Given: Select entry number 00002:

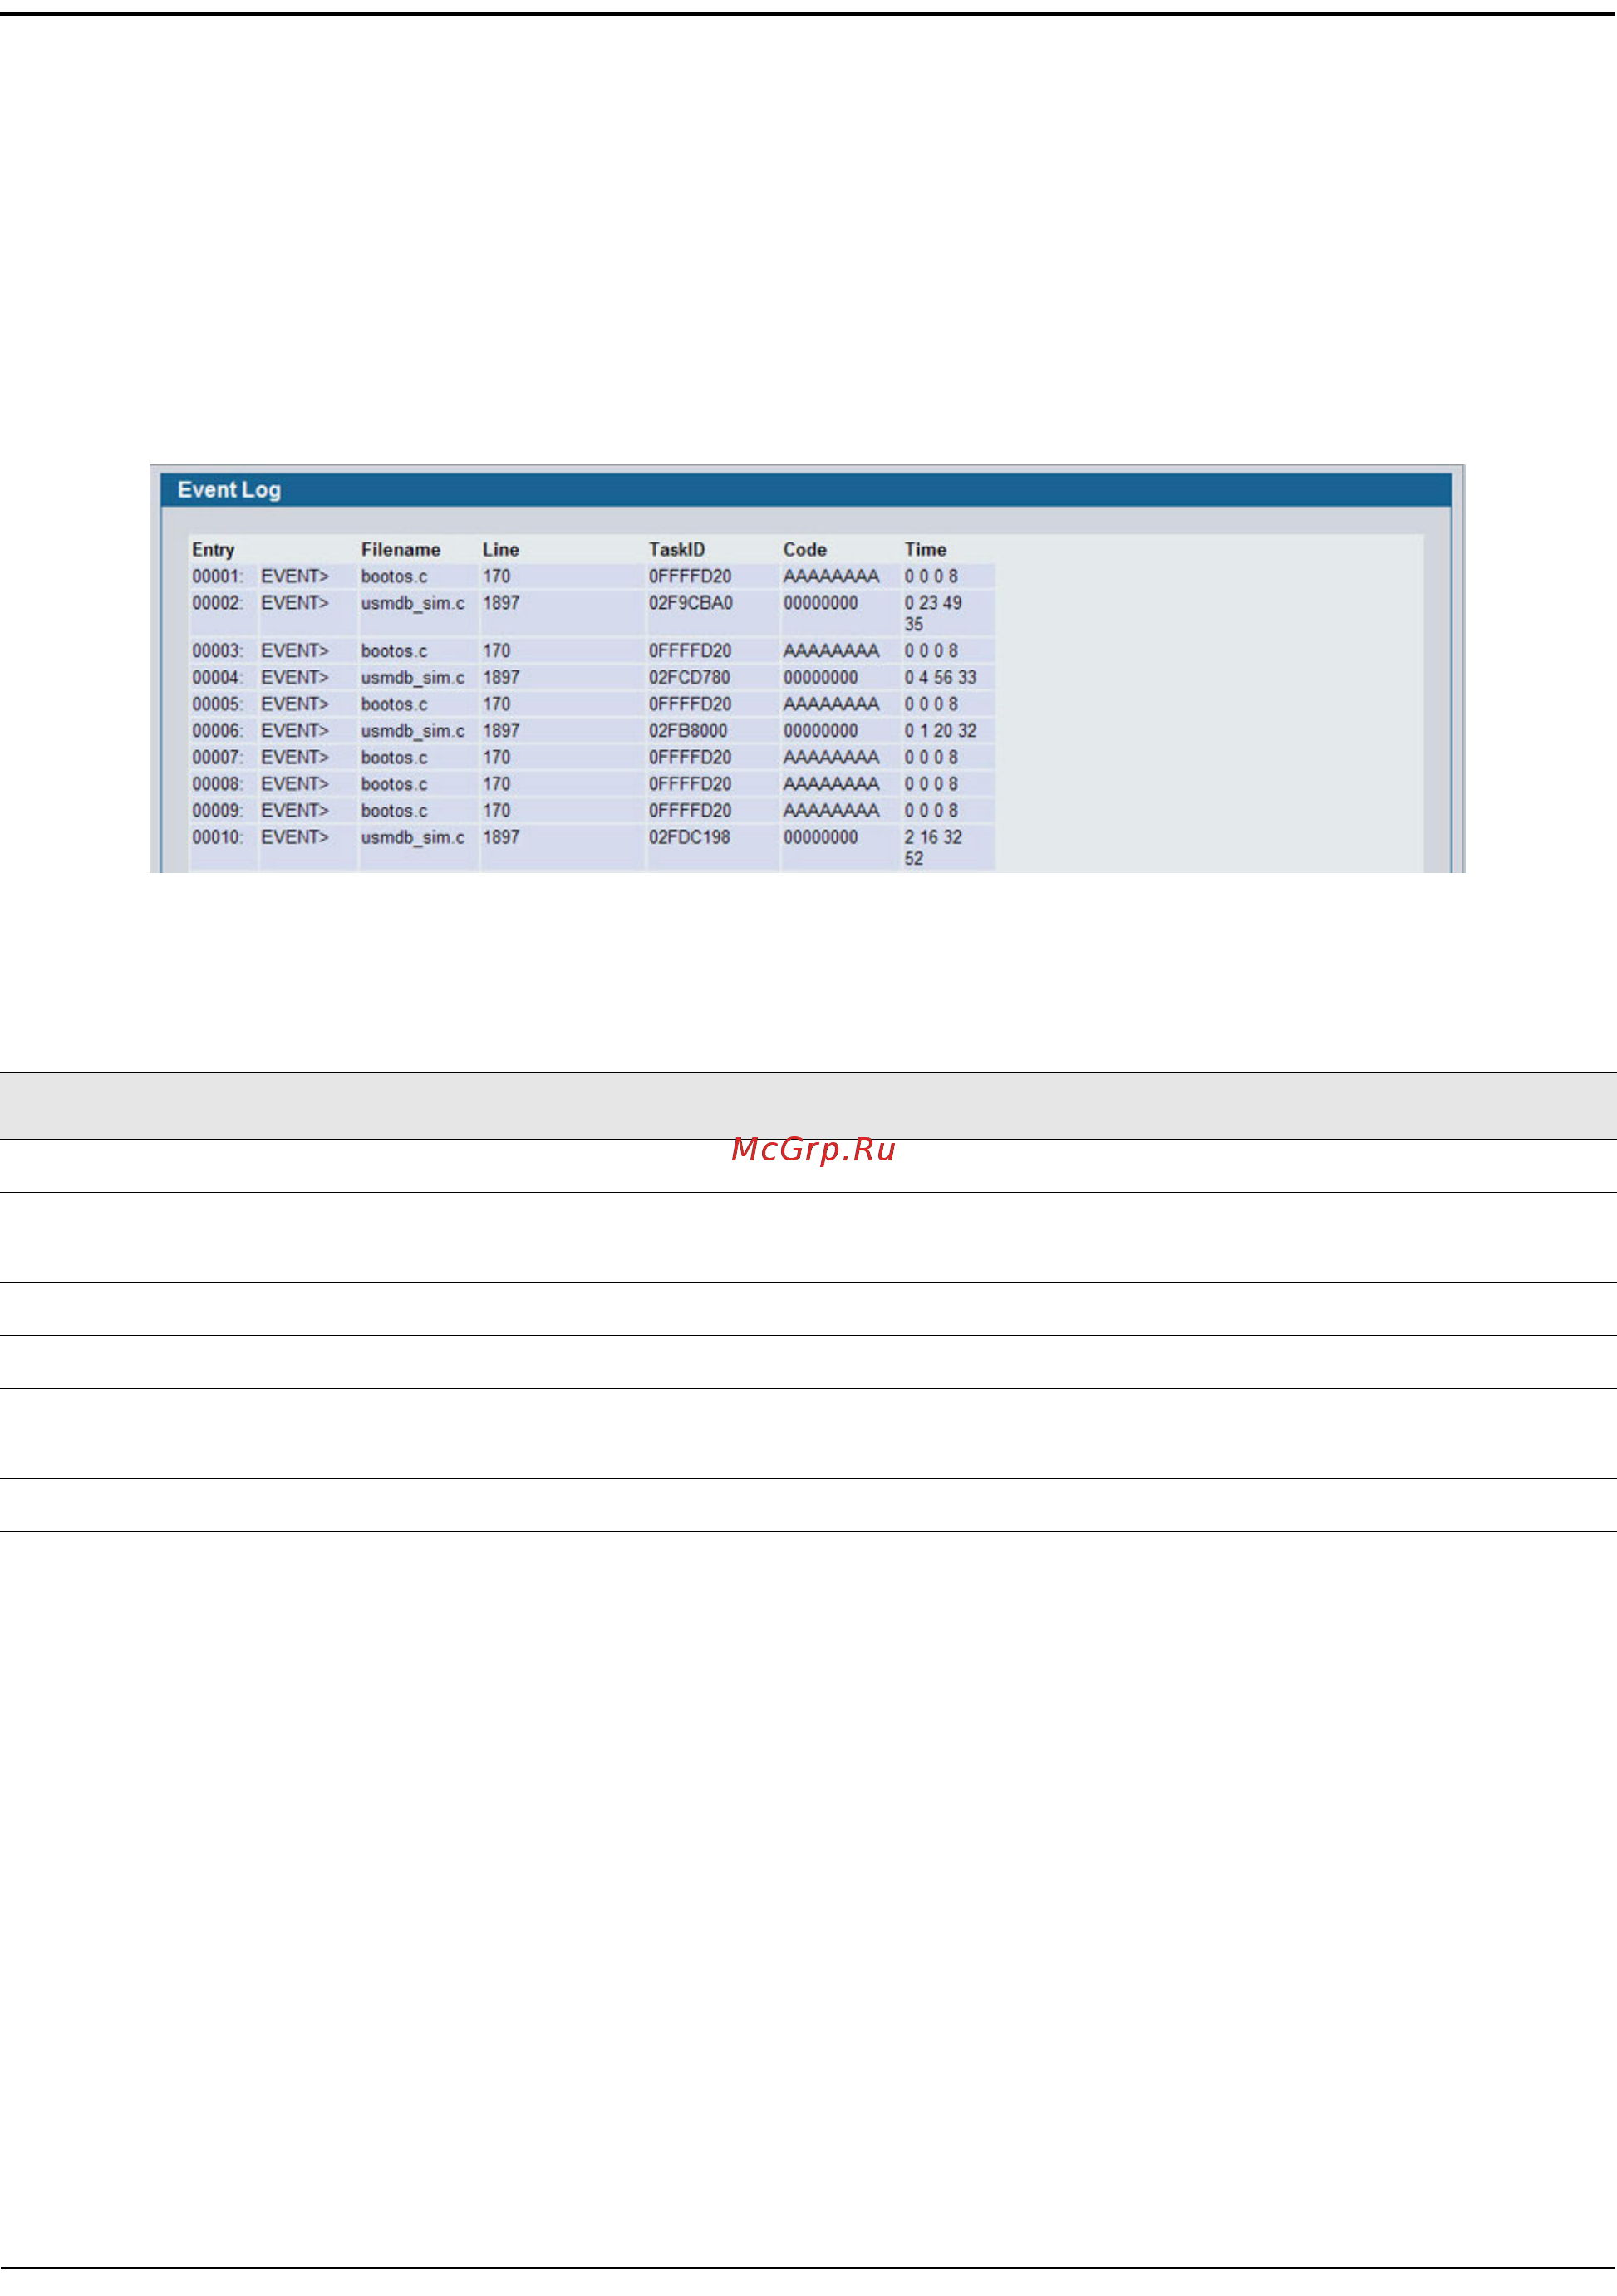Looking at the screenshot, I should click(x=218, y=603).
